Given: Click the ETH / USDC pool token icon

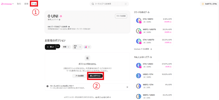Looking at the screenshot, I should [139, 65].
